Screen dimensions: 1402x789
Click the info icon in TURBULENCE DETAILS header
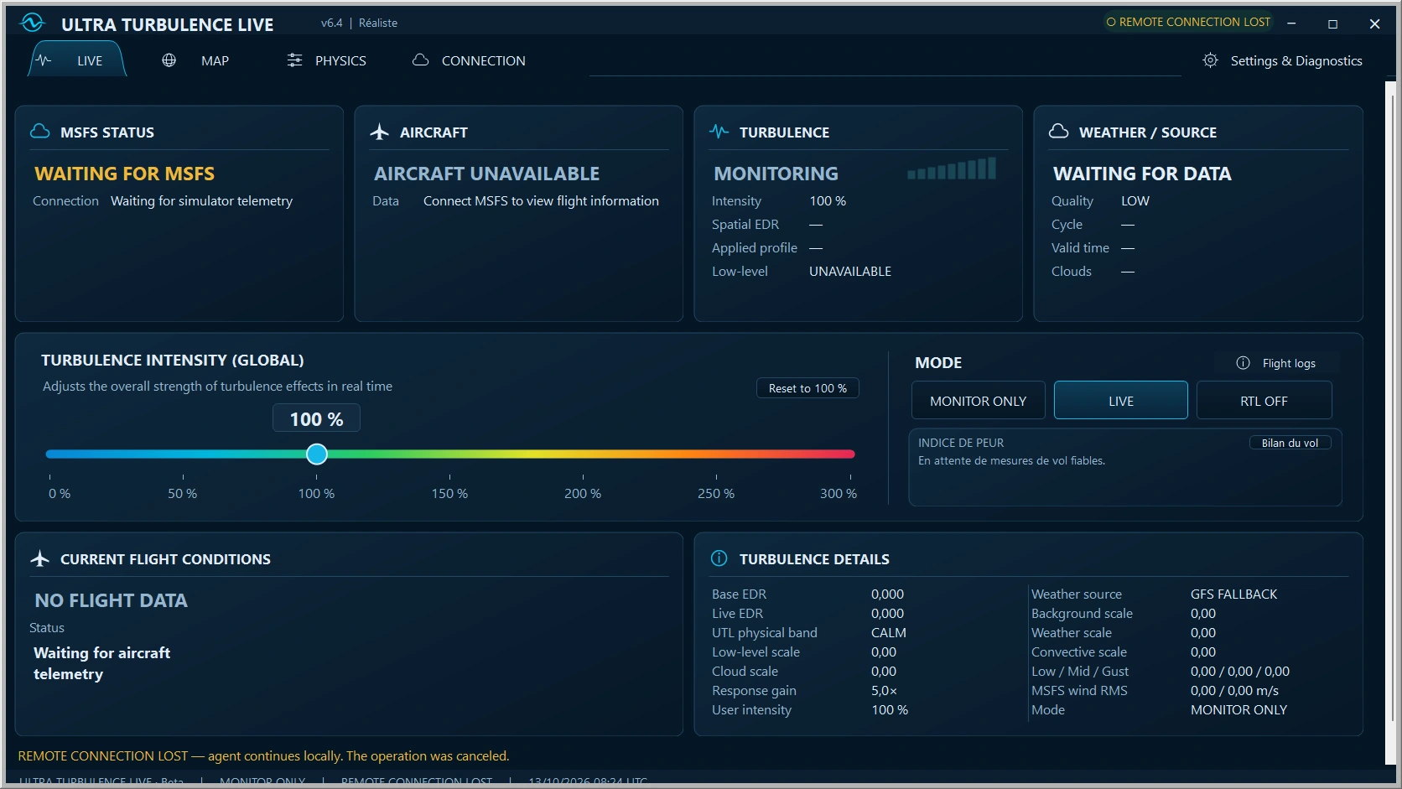tap(719, 558)
